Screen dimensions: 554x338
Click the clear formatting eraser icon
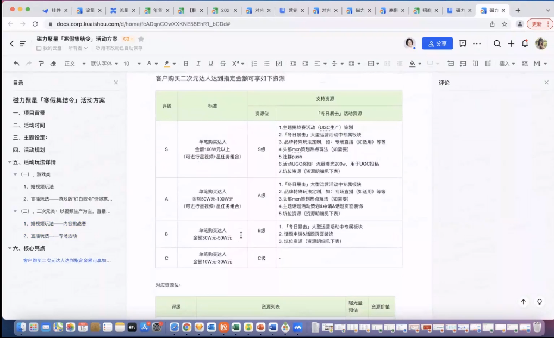click(53, 63)
